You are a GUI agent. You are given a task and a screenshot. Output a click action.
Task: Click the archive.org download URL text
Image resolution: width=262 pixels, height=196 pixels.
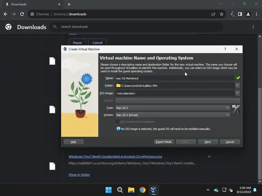(132, 163)
